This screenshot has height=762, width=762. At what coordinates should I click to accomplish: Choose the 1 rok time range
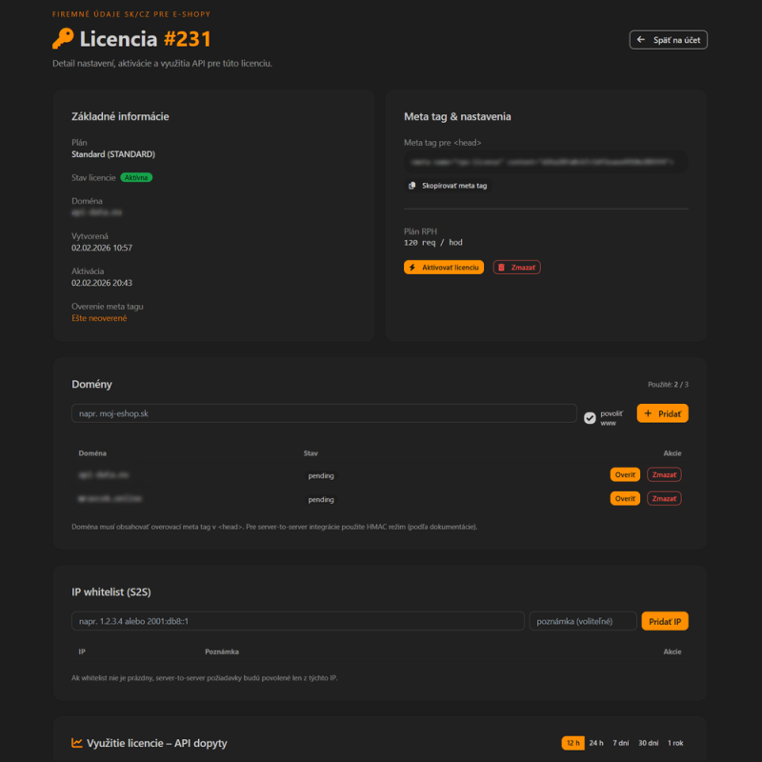coord(675,743)
